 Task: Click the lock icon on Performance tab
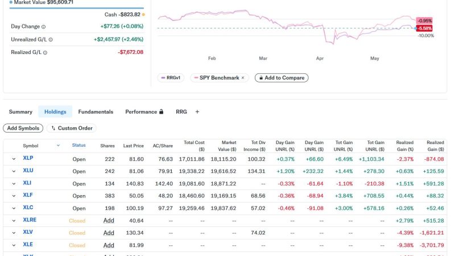click(x=162, y=112)
